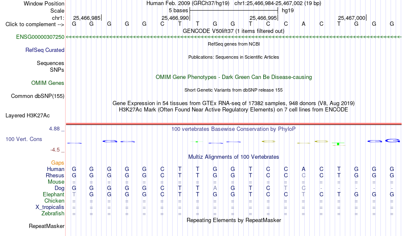Click '100 vertebrates Basewise Conservation by PhyloP' title
This screenshot has height=236, width=402.
[x=234, y=129]
